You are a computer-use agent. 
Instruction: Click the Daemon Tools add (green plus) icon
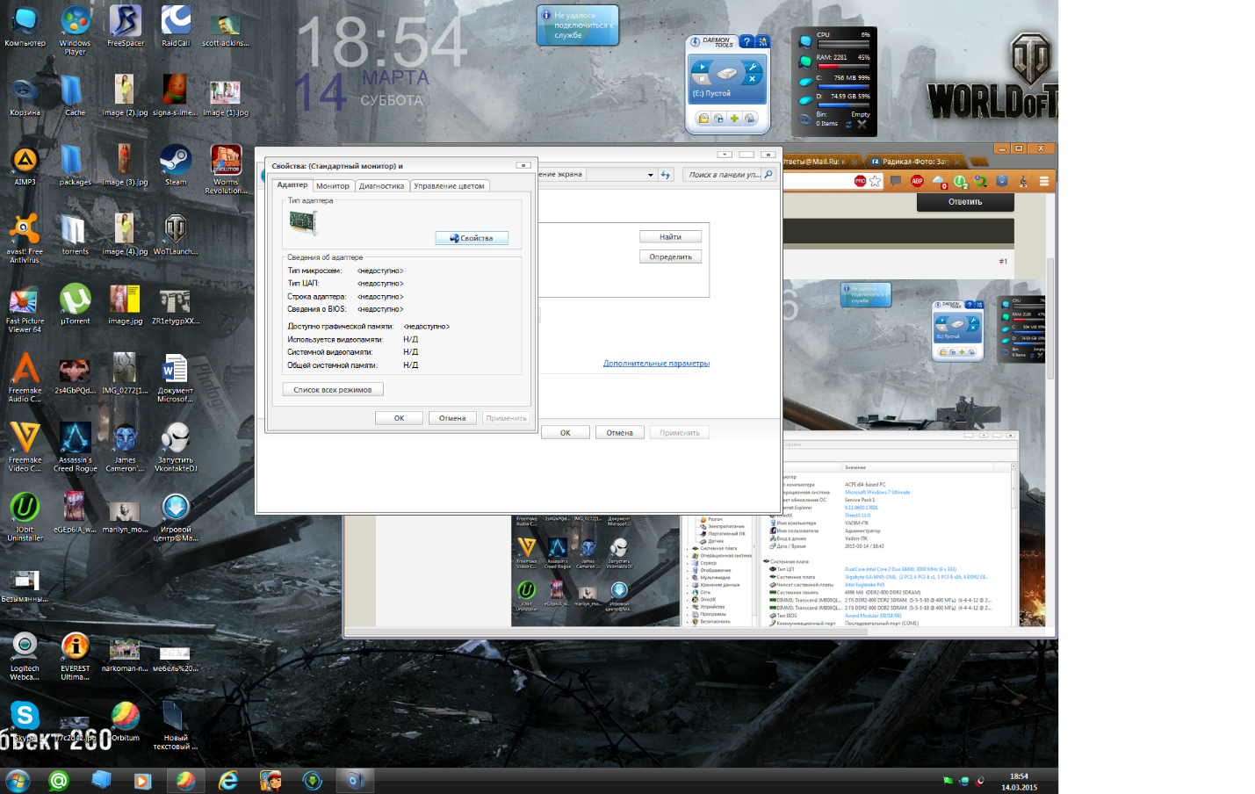click(734, 119)
